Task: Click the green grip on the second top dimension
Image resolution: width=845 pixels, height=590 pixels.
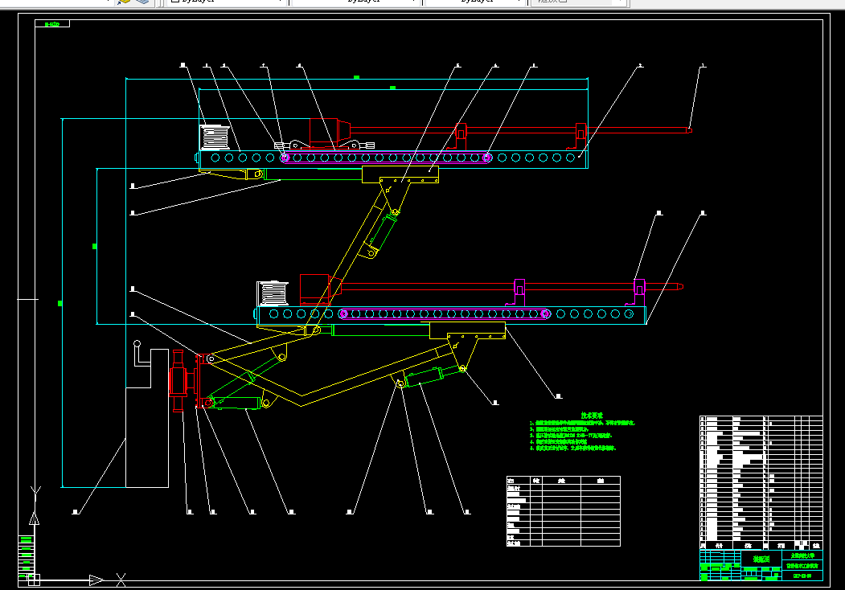Action: [x=393, y=88]
